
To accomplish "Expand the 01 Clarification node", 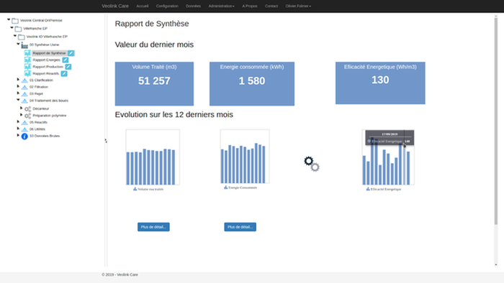I will (x=18, y=80).
